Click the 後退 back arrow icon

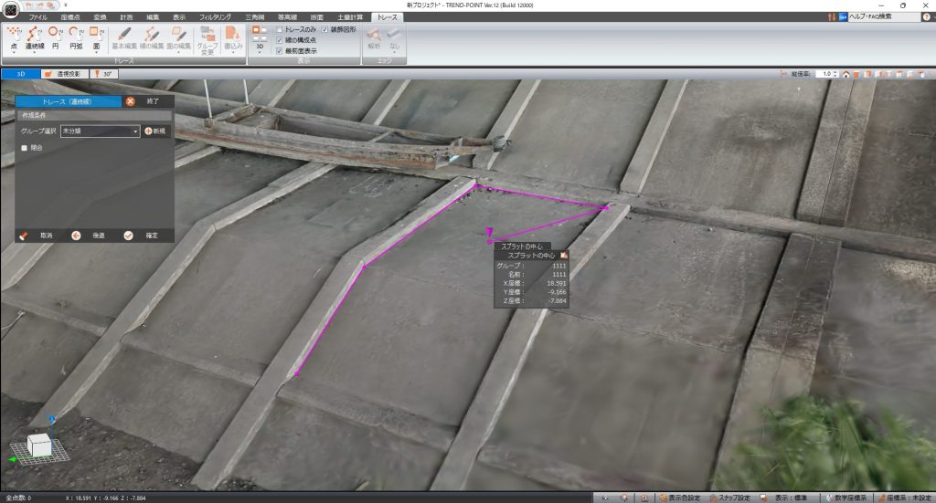click(77, 235)
